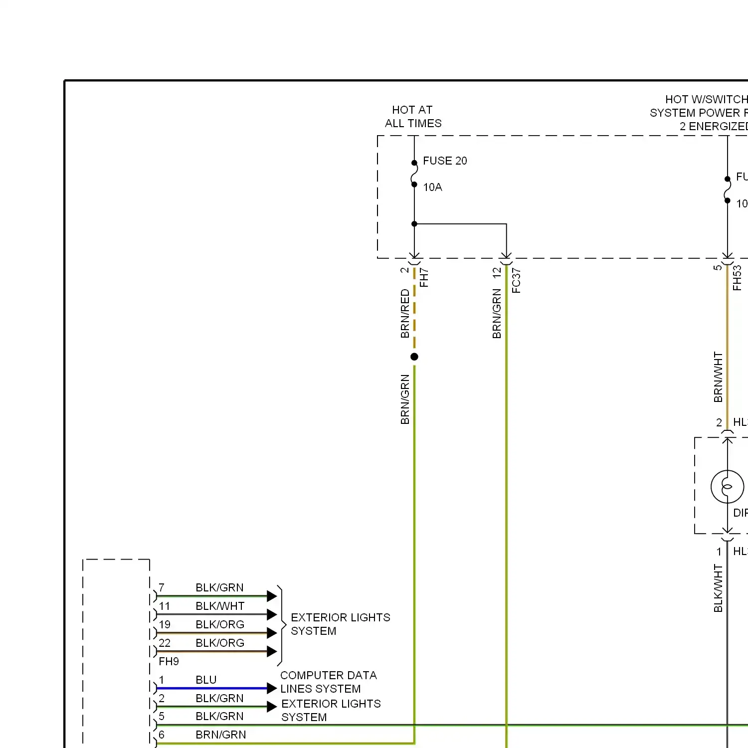Click the HOT W/SWITCH SYSTEM POWER heading
This screenshot has height=748, width=748.
coord(699,113)
